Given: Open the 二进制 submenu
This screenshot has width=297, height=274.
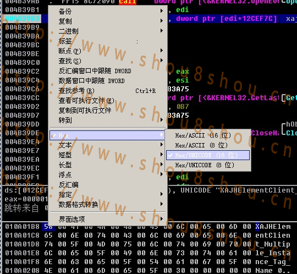Looking at the screenshot, I should click(x=108, y=31).
